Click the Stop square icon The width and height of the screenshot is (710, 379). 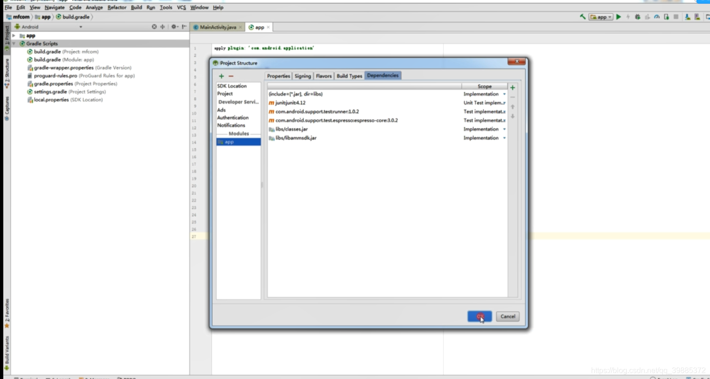coord(676,17)
